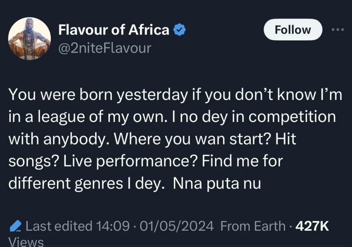Open the Flavour of Africa display name
352x247 pixels.
pos(114,30)
